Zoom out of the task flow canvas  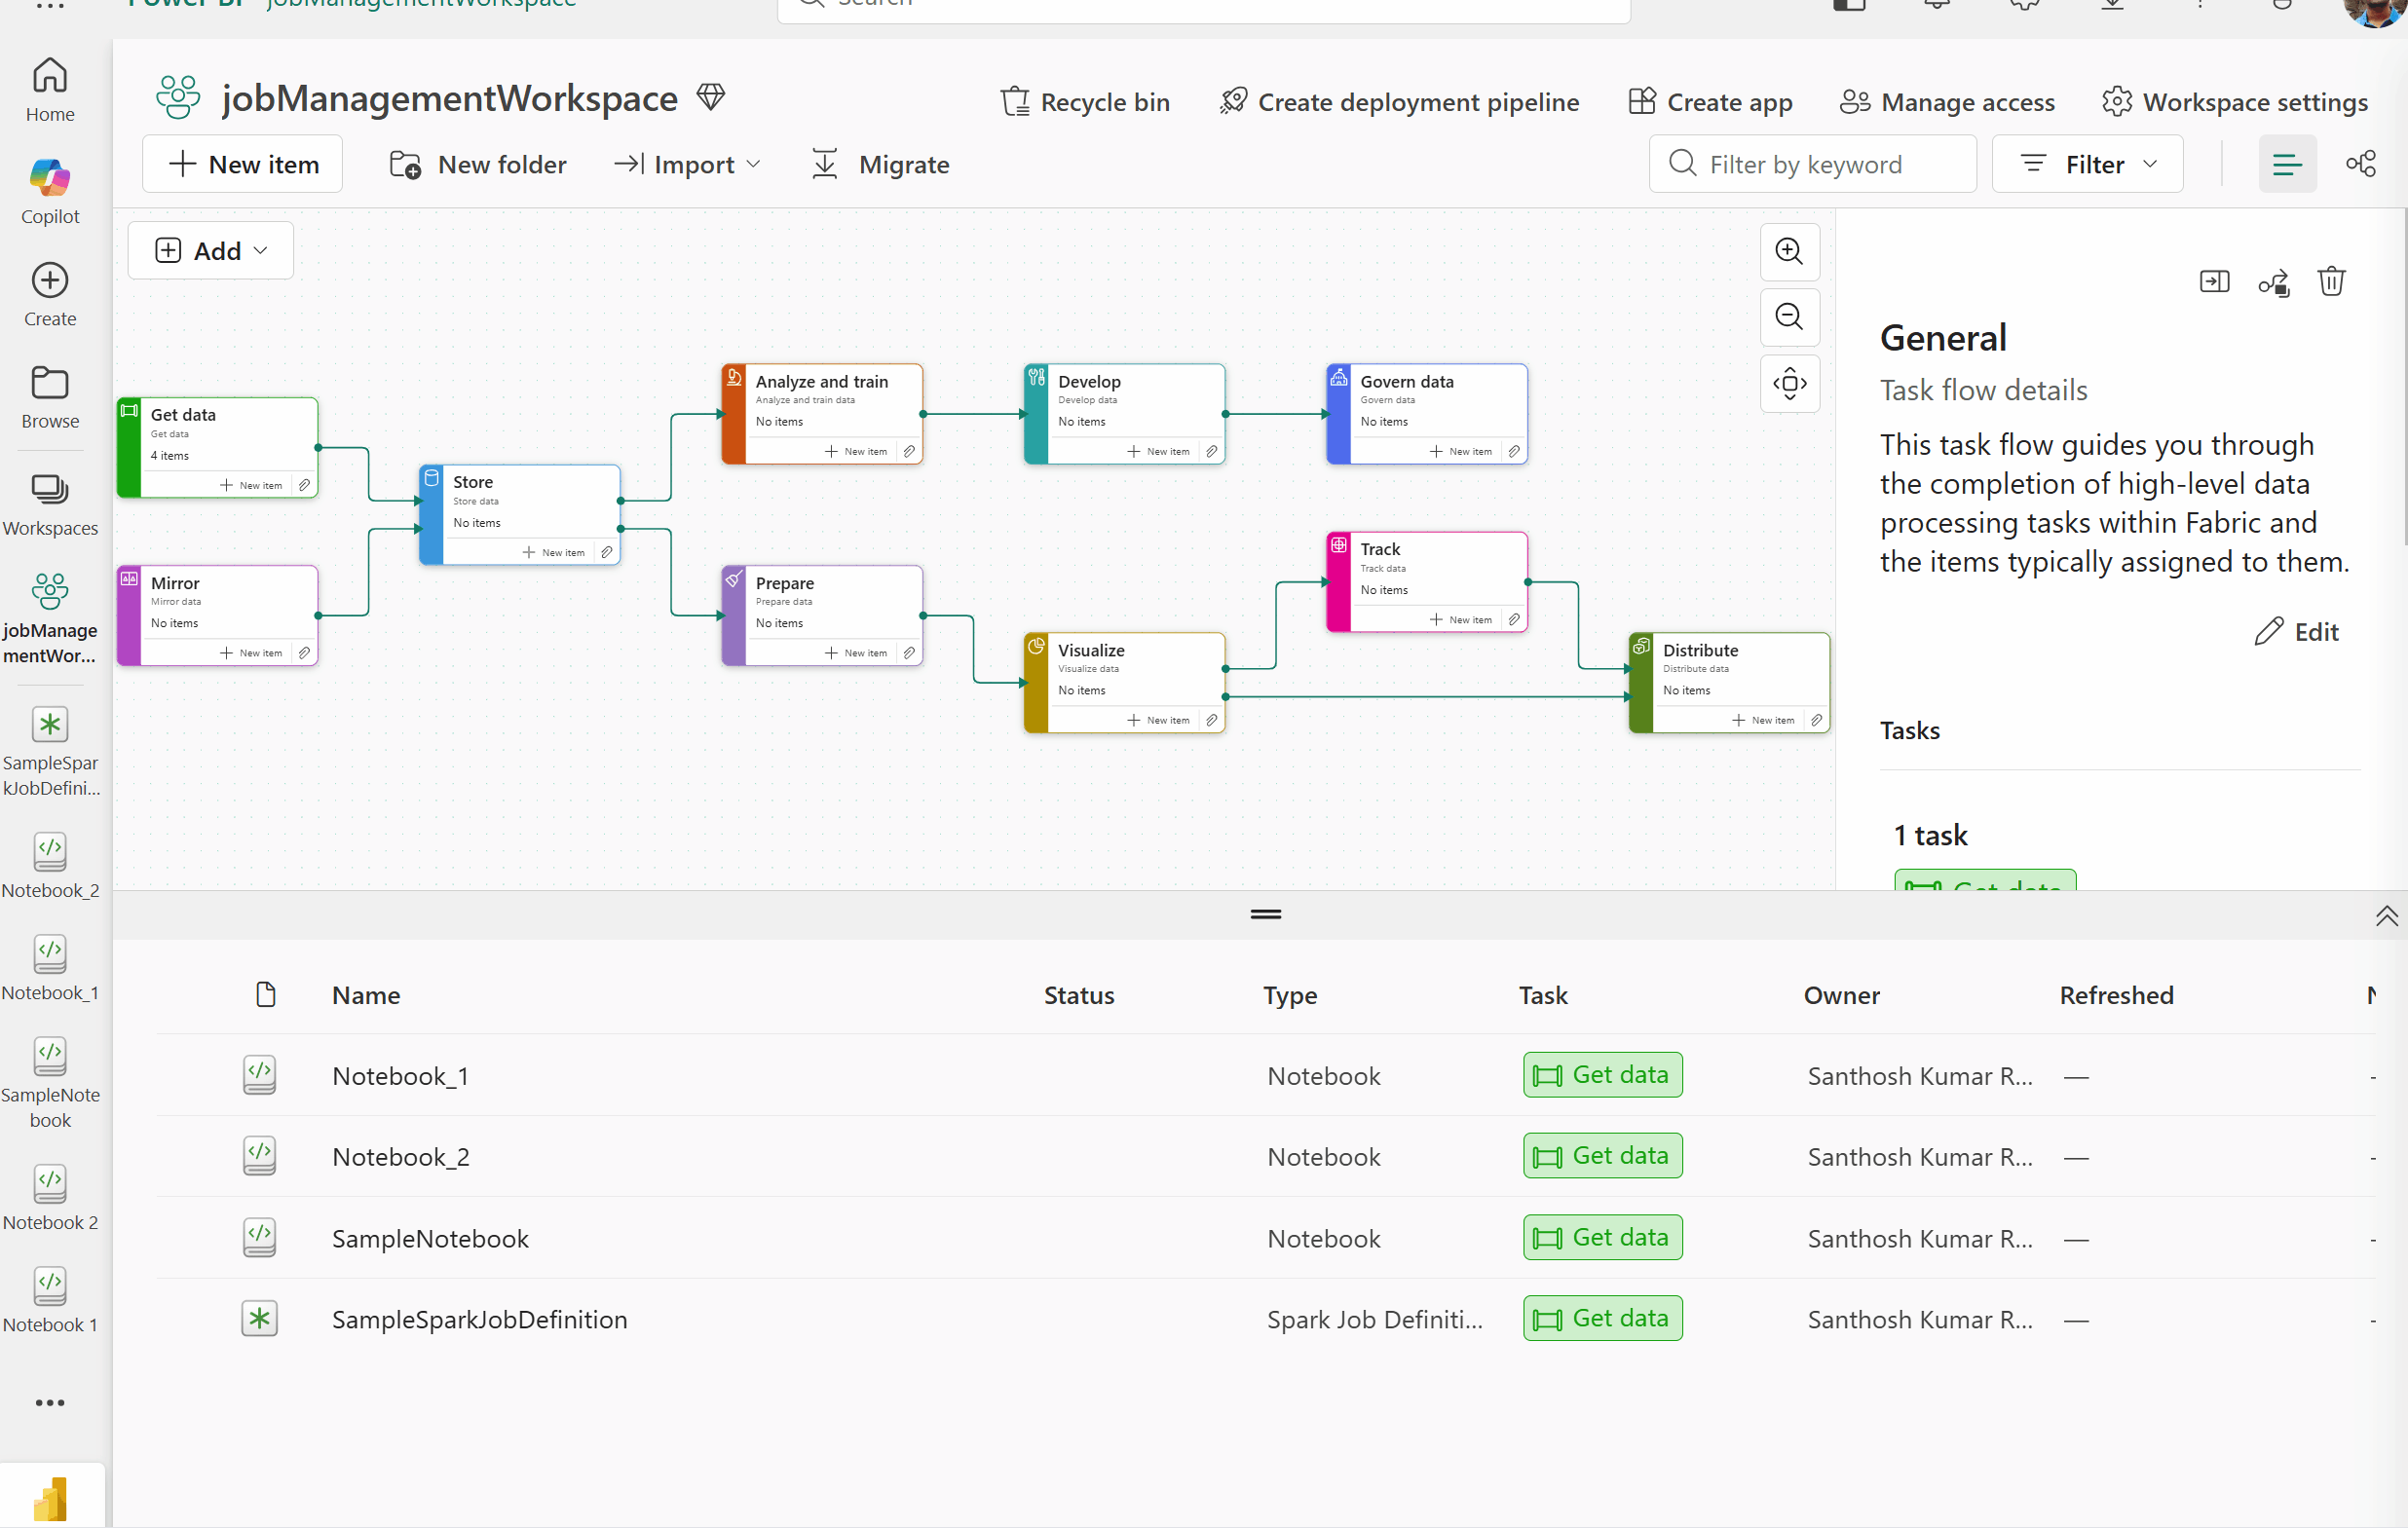(1789, 317)
